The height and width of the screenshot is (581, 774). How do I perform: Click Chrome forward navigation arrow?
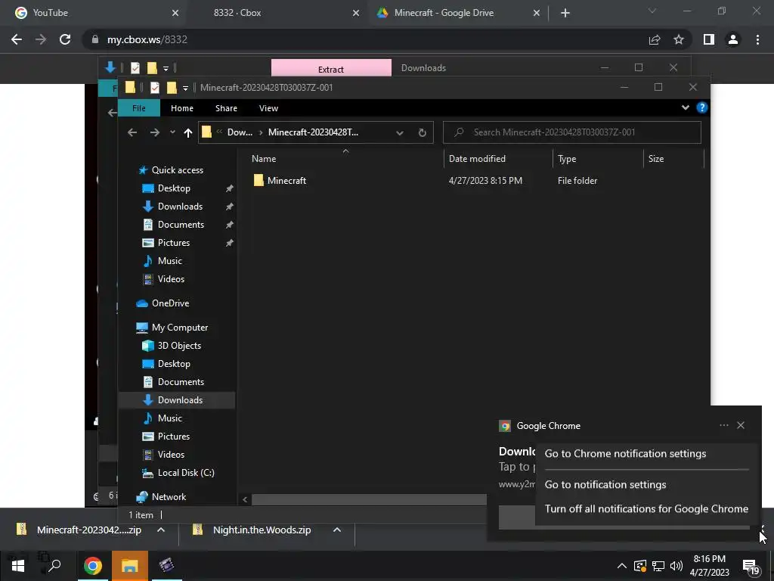click(x=41, y=39)
